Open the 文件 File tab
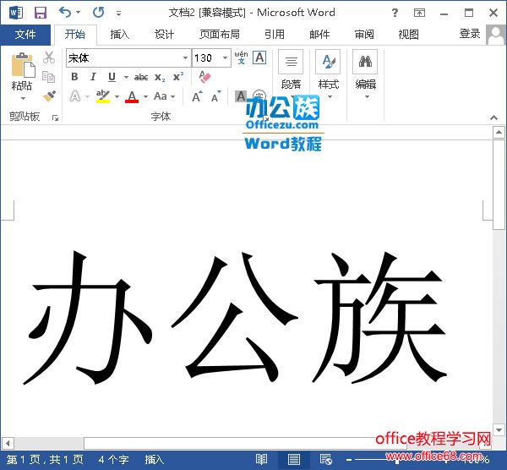507x470 pixels. pos(25,35)
